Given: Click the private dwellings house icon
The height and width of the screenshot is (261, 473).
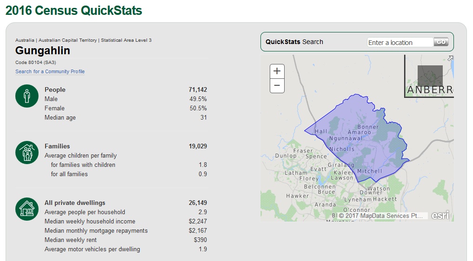Looking at the screenshot, I should click(27, 209).
